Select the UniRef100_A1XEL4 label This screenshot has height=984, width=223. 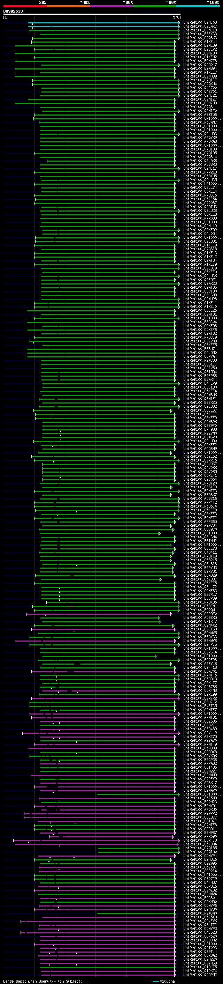(x=200, y=42)
